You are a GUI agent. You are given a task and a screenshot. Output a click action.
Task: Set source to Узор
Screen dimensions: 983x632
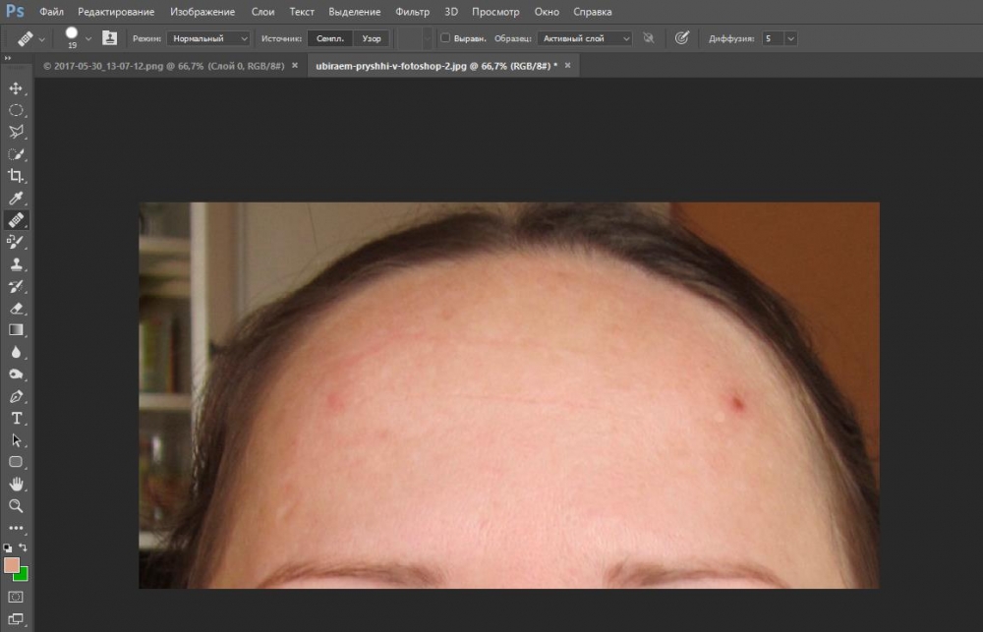click(x=372, y=38)
